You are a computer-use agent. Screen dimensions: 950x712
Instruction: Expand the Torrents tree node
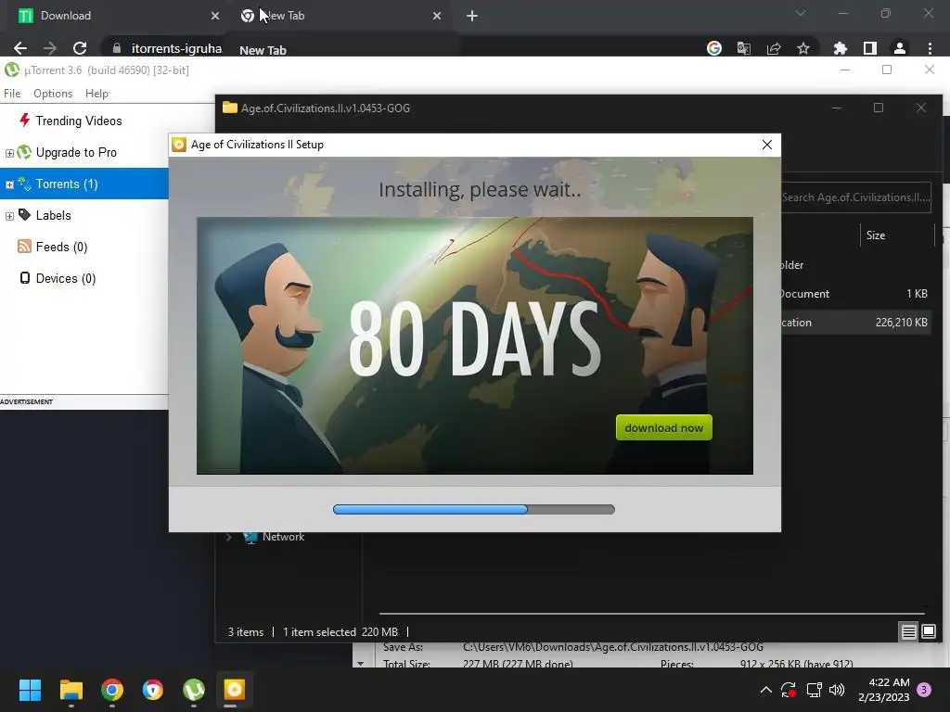pyautogui.click(x=9, y=184)
